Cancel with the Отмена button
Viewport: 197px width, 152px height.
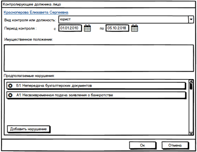[175, 145]
